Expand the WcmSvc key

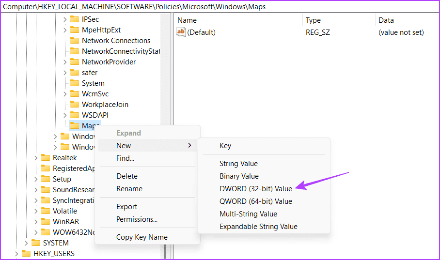click(x=65, y=94)
